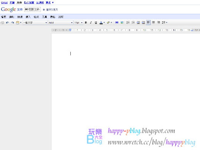
Task: Open the 工具 (Tools) menu
Action: (x=45, y=17)
